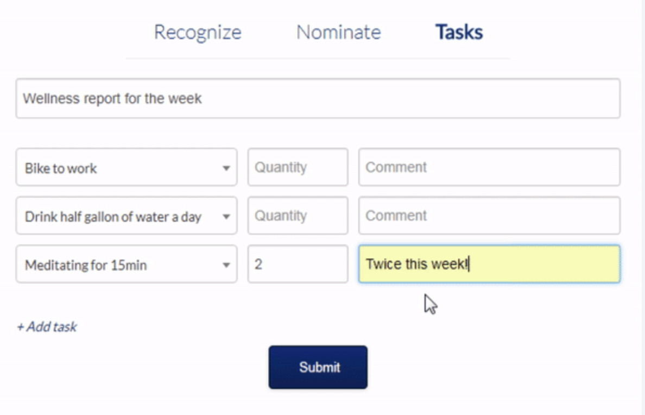Click the Quantity field for Bike to work
Image resolution: width=645 pixels, height=415 pixels.
[298, 167]
